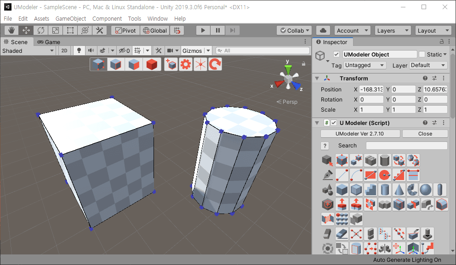Select the Mirror tool icon
Image resolution: width=456 pixels, height=265 pixels.
pyautogui.click(x=385, y=248)
